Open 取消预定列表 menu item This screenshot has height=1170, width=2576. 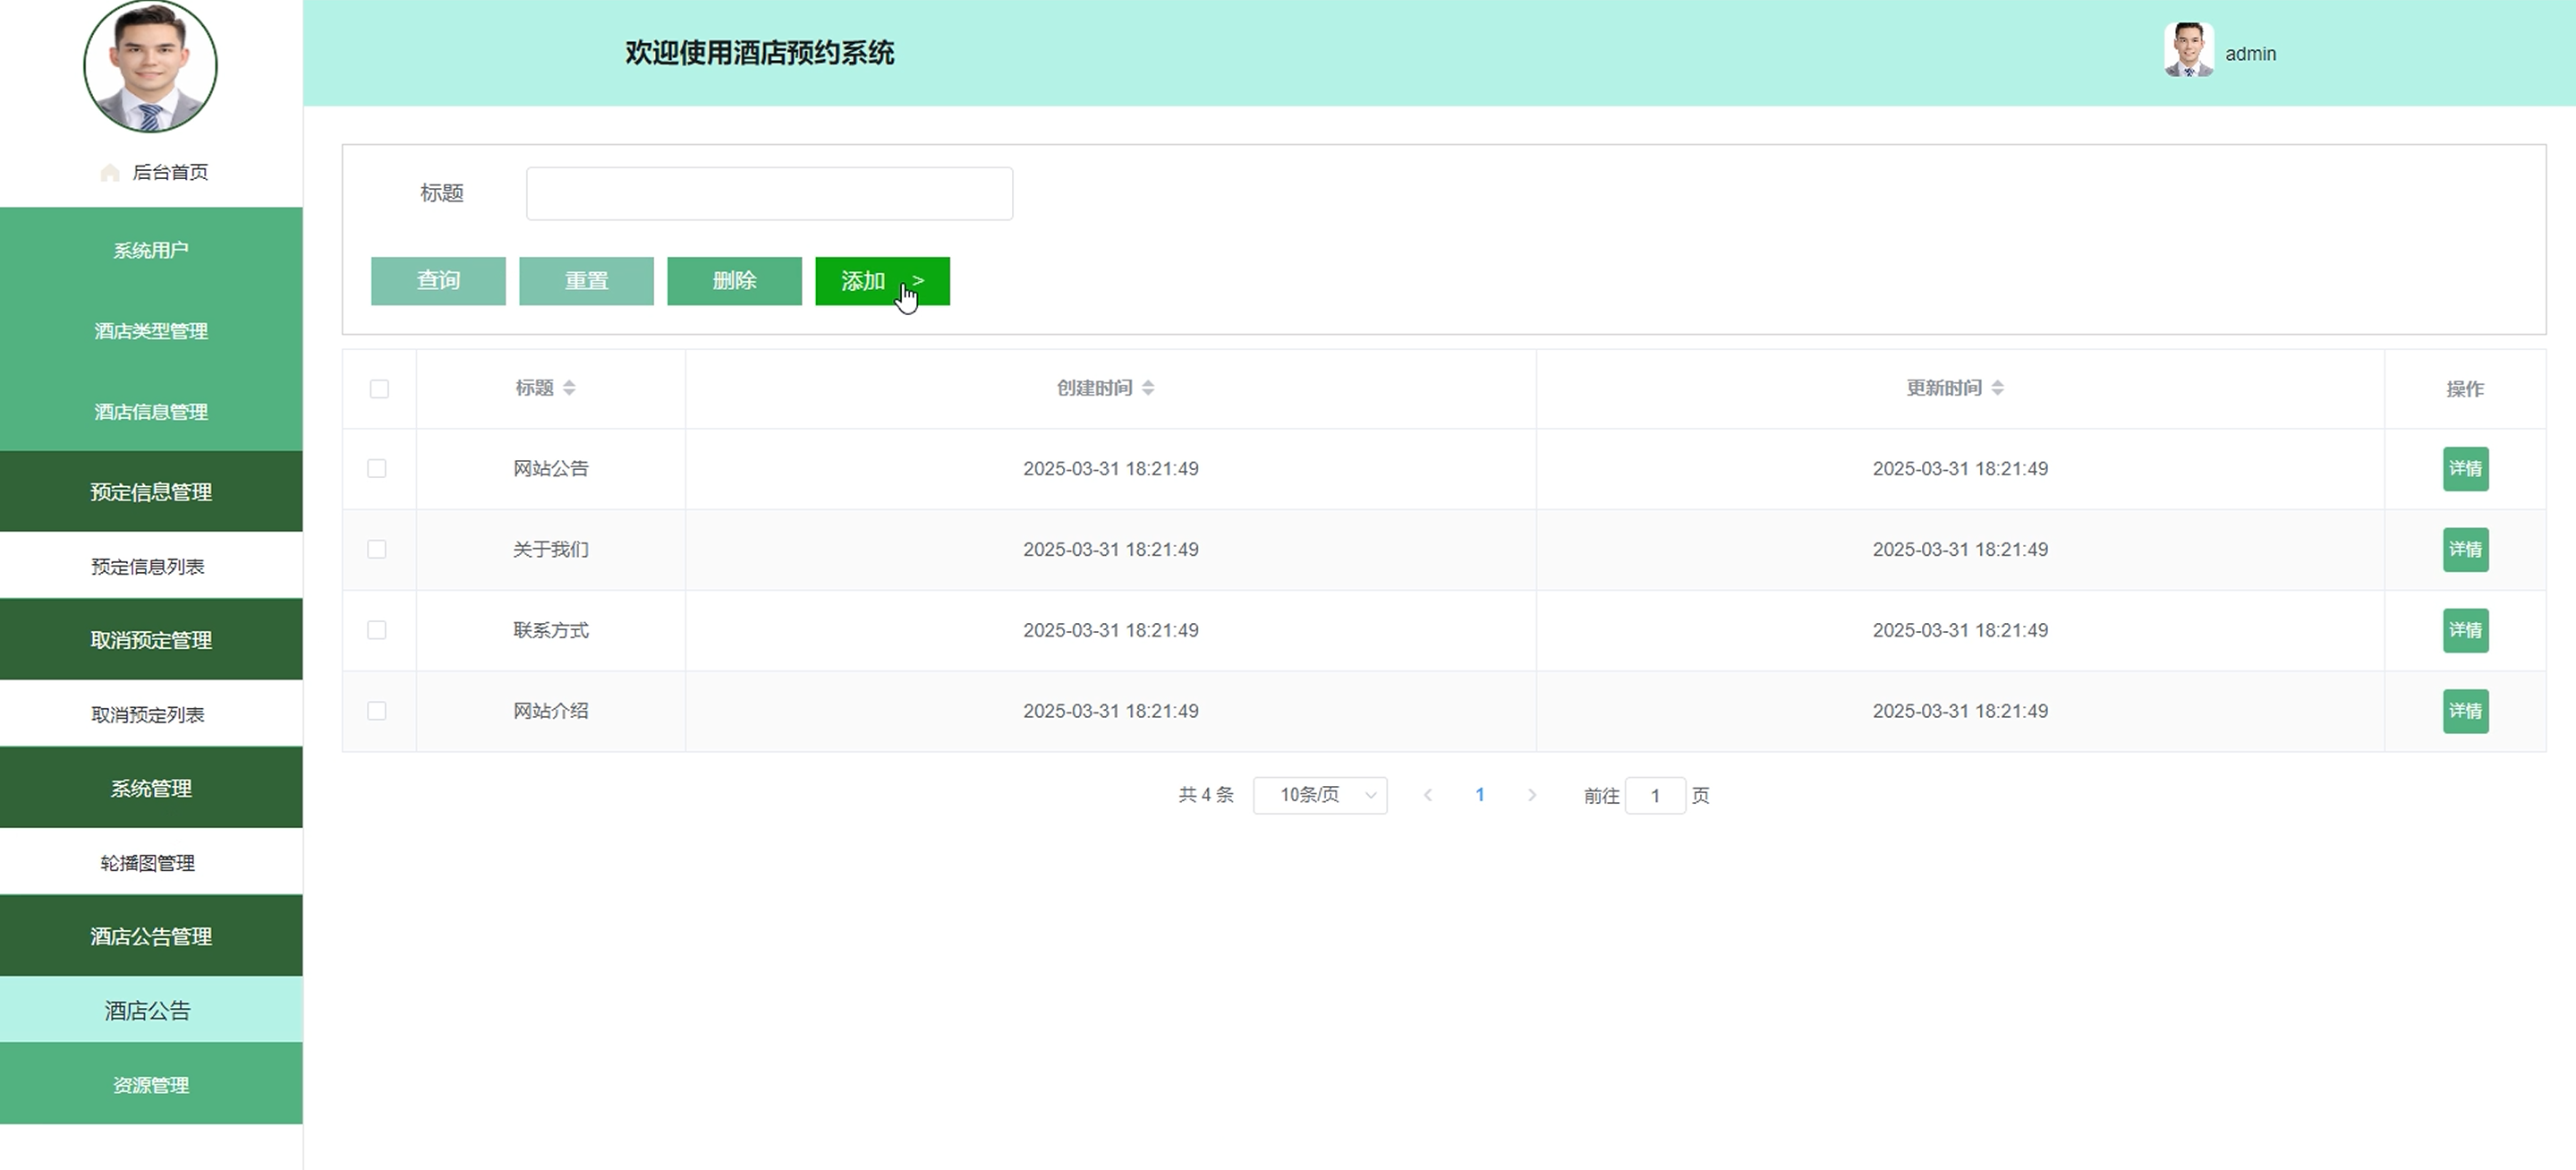148,714
